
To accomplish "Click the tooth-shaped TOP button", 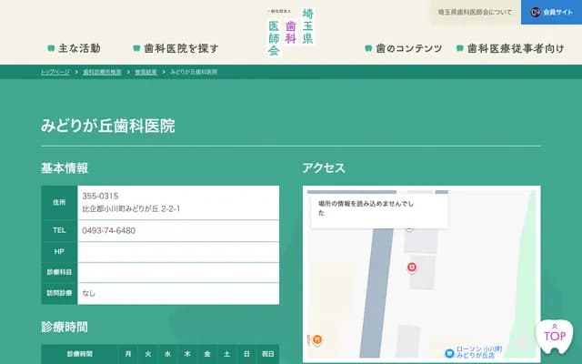I will [555, 336].
